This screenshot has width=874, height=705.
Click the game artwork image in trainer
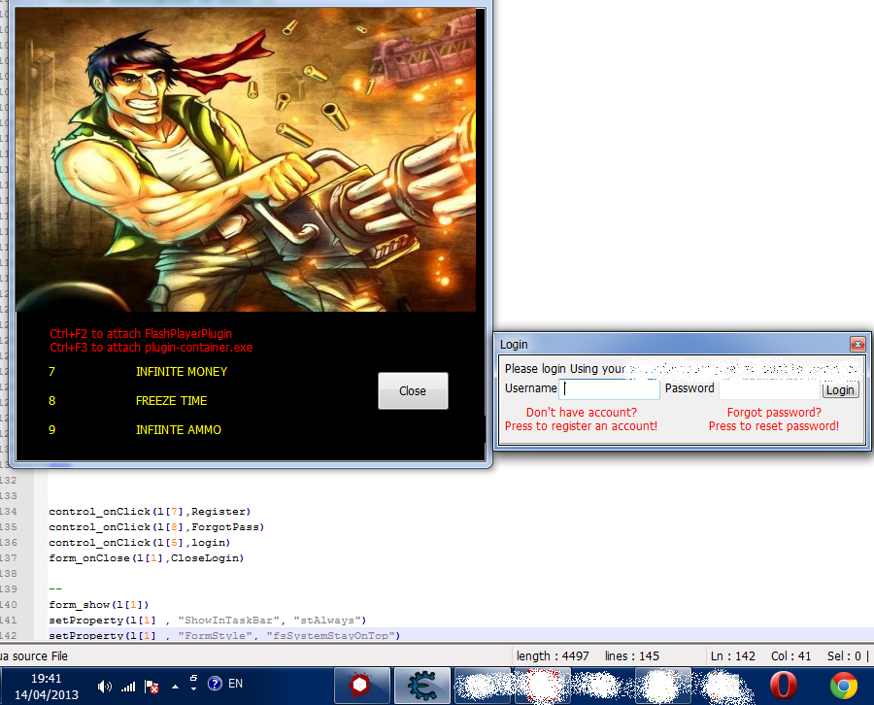click(x=246, y=160)
